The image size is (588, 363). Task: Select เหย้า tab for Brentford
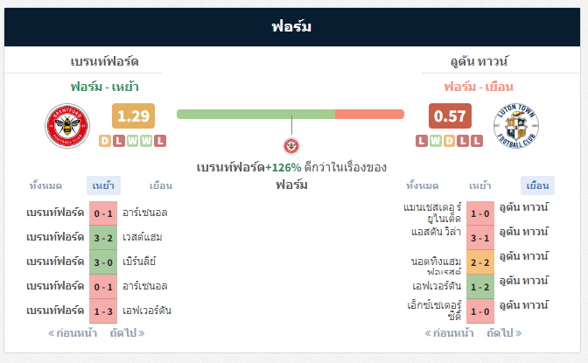(x=103, y=185)
